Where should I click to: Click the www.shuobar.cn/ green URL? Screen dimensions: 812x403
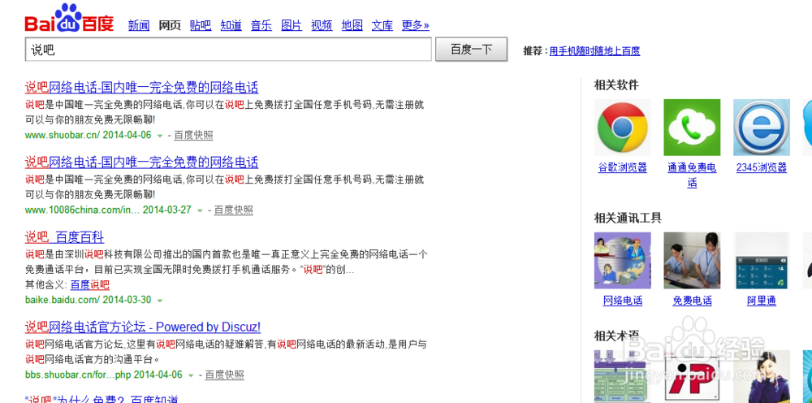pyautogui.click(x=63, y=135)
